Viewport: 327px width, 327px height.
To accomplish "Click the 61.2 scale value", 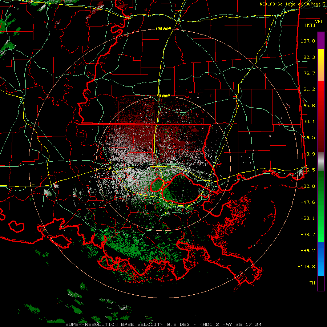I will click(309, 89).
